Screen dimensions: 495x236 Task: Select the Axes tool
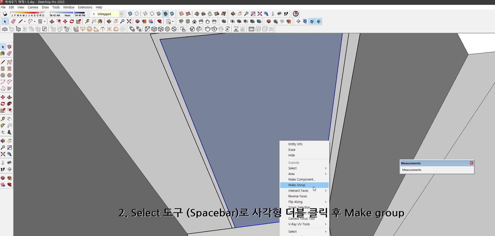pyautogui.click(x=3, y=132)
